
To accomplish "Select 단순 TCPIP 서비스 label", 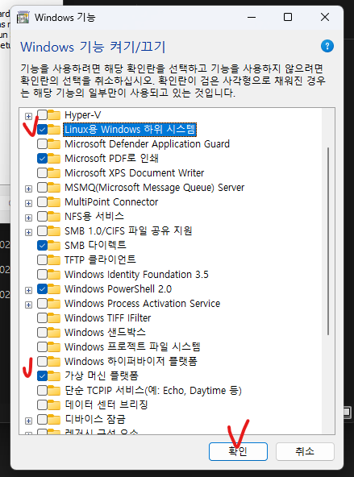I will point(153,390).
